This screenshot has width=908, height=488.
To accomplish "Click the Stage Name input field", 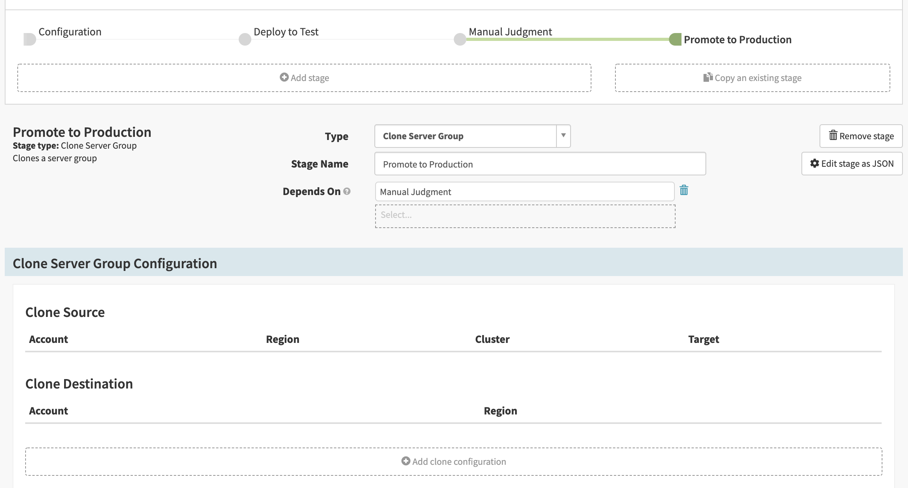I will click(x=540, y=164).
